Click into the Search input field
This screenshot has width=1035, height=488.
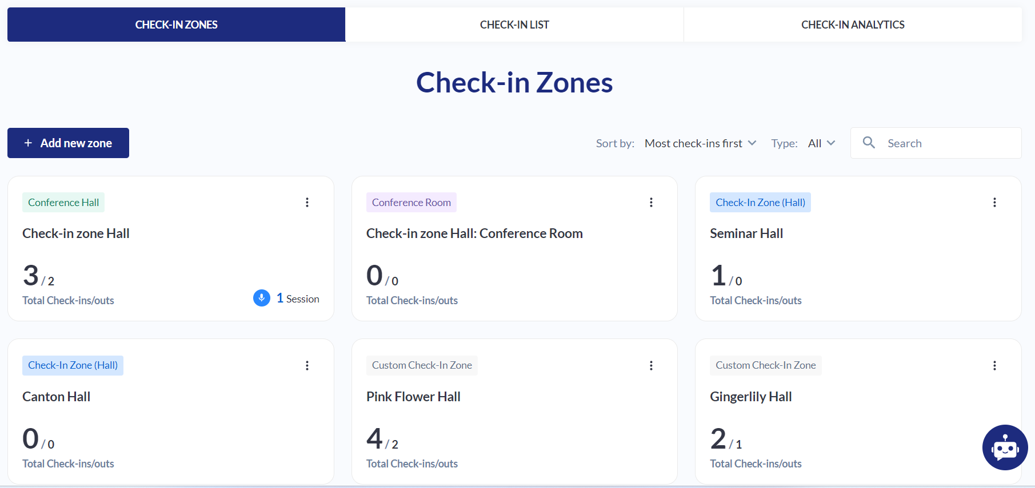949,143
